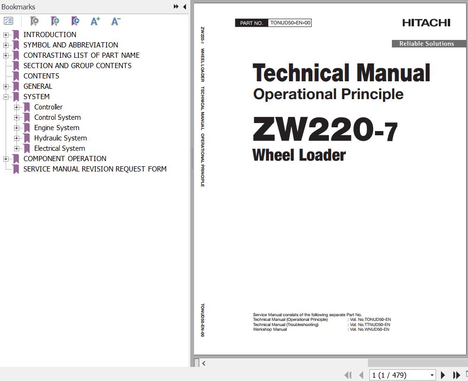Click the add new bookmark icon
The image size is (468, 381).
pos(55,21)
